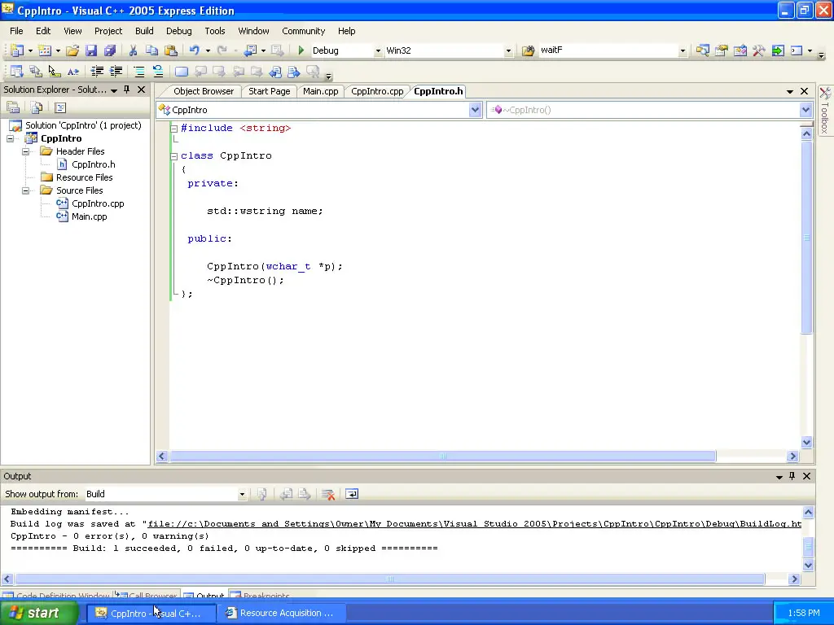Toggle bookmark on current line icon
This screenshot has height=625, width=834.
pyautogui.click(x=182, y=72)
